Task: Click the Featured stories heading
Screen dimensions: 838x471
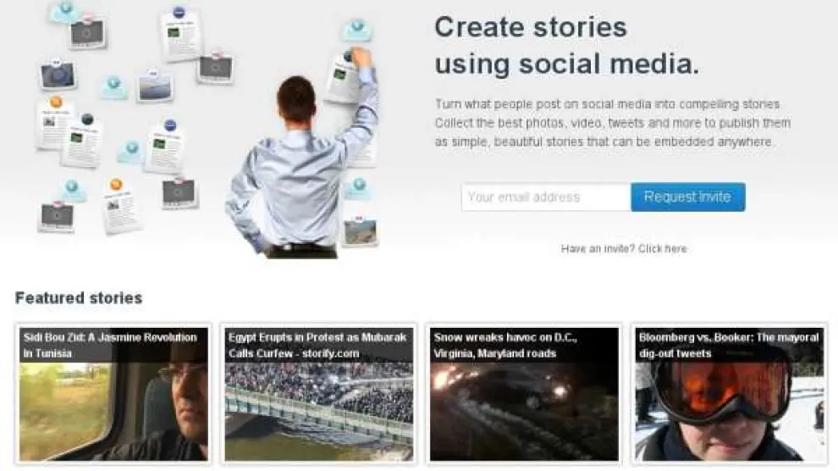Action: [79, 298]
